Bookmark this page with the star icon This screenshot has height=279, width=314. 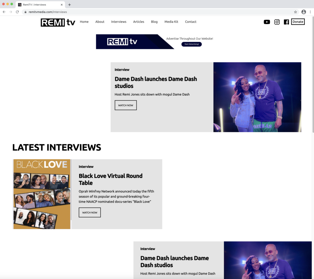[295, 12]
